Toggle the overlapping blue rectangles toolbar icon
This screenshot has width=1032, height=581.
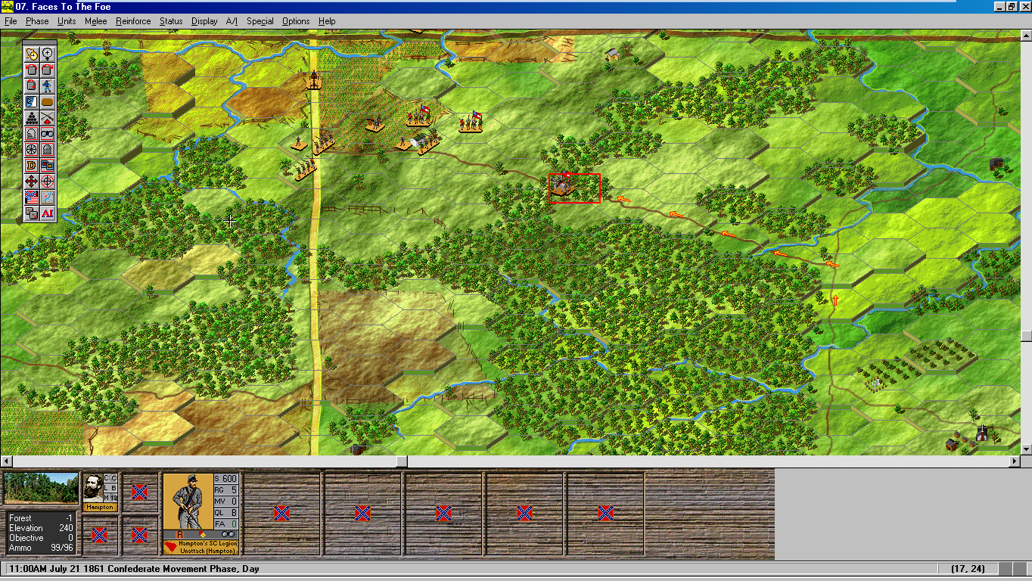(47, 165)
